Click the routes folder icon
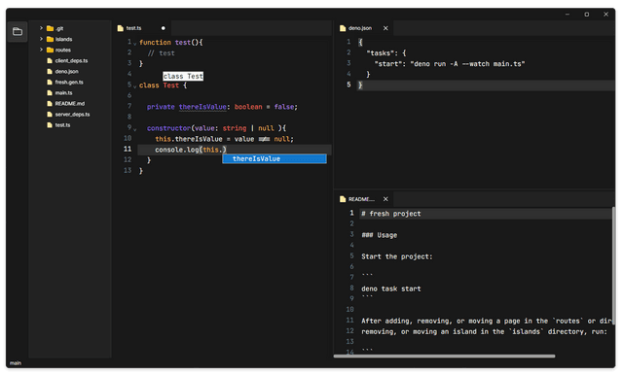 pyautogui.click(x=50, y=50)
